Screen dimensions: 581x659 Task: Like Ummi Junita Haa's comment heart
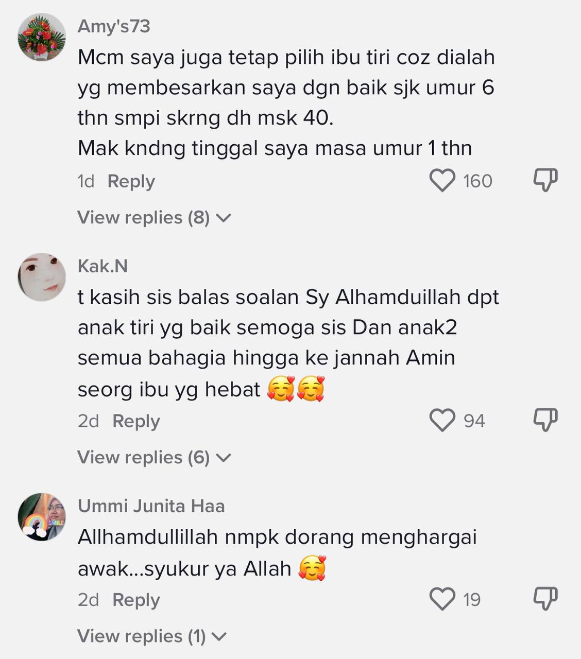pyautogui.click(x=442, y=599)
